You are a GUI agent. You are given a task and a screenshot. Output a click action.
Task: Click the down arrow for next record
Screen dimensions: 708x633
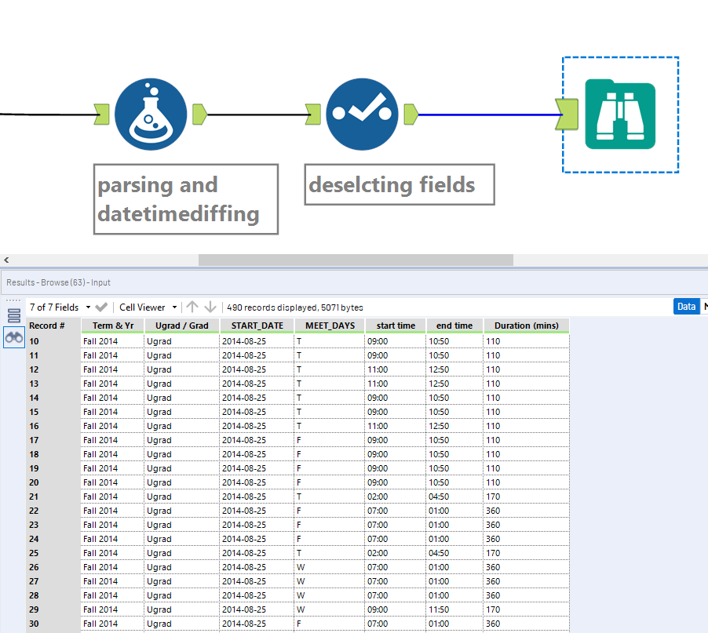(210, 307)
